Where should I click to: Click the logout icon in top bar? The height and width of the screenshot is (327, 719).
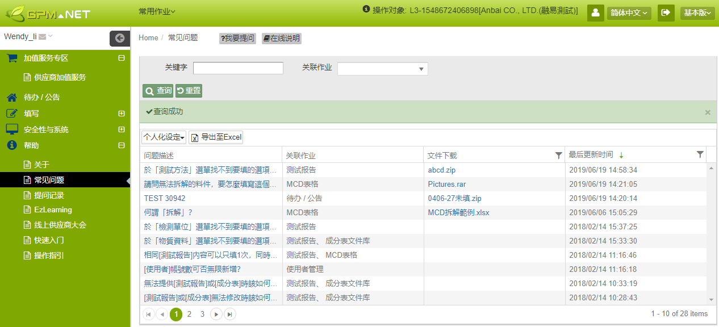point(666,12)
